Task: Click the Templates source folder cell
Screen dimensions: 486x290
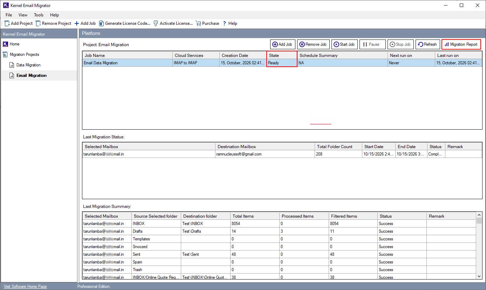Action: pos(156,239)
